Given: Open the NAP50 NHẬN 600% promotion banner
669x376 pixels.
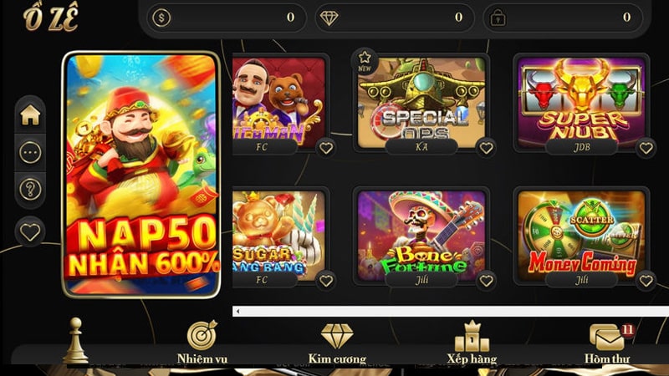Looking at the screenshot, I should pyautogui.click(x=141, y=175).
